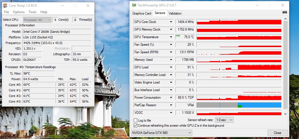Open the GPU Memory Clock sensor dropdown

(171, 29)
